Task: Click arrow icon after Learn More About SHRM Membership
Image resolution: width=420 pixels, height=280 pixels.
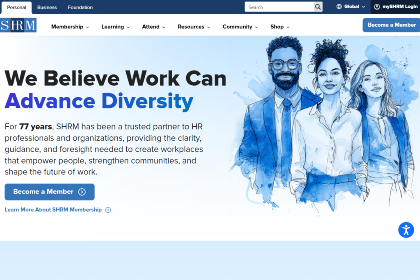Action: pyautogui.click(x=108, y=210)
